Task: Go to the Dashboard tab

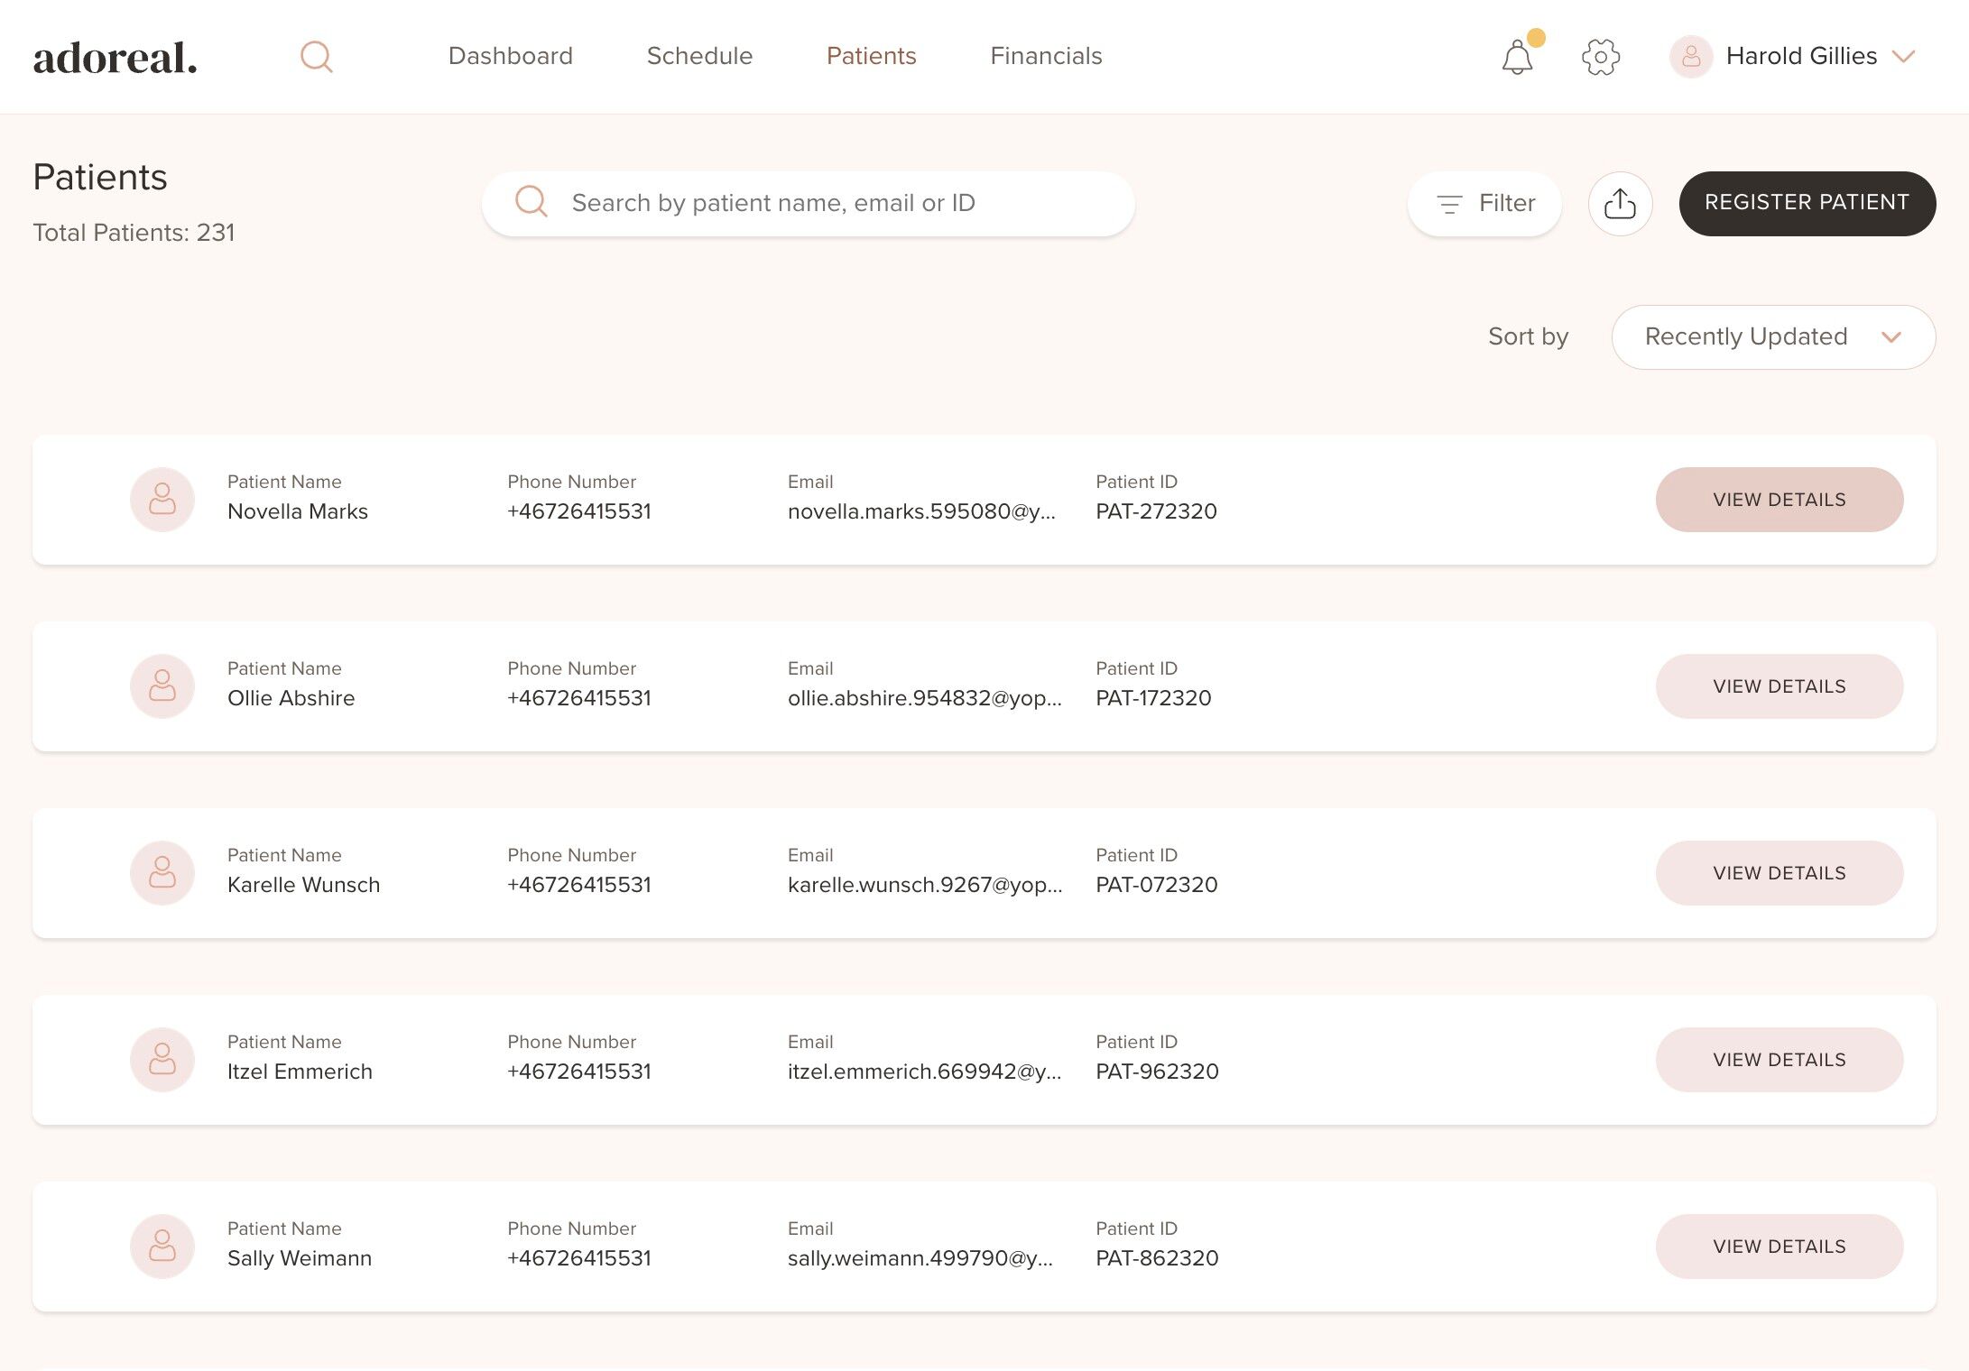Action: (510, 56)
